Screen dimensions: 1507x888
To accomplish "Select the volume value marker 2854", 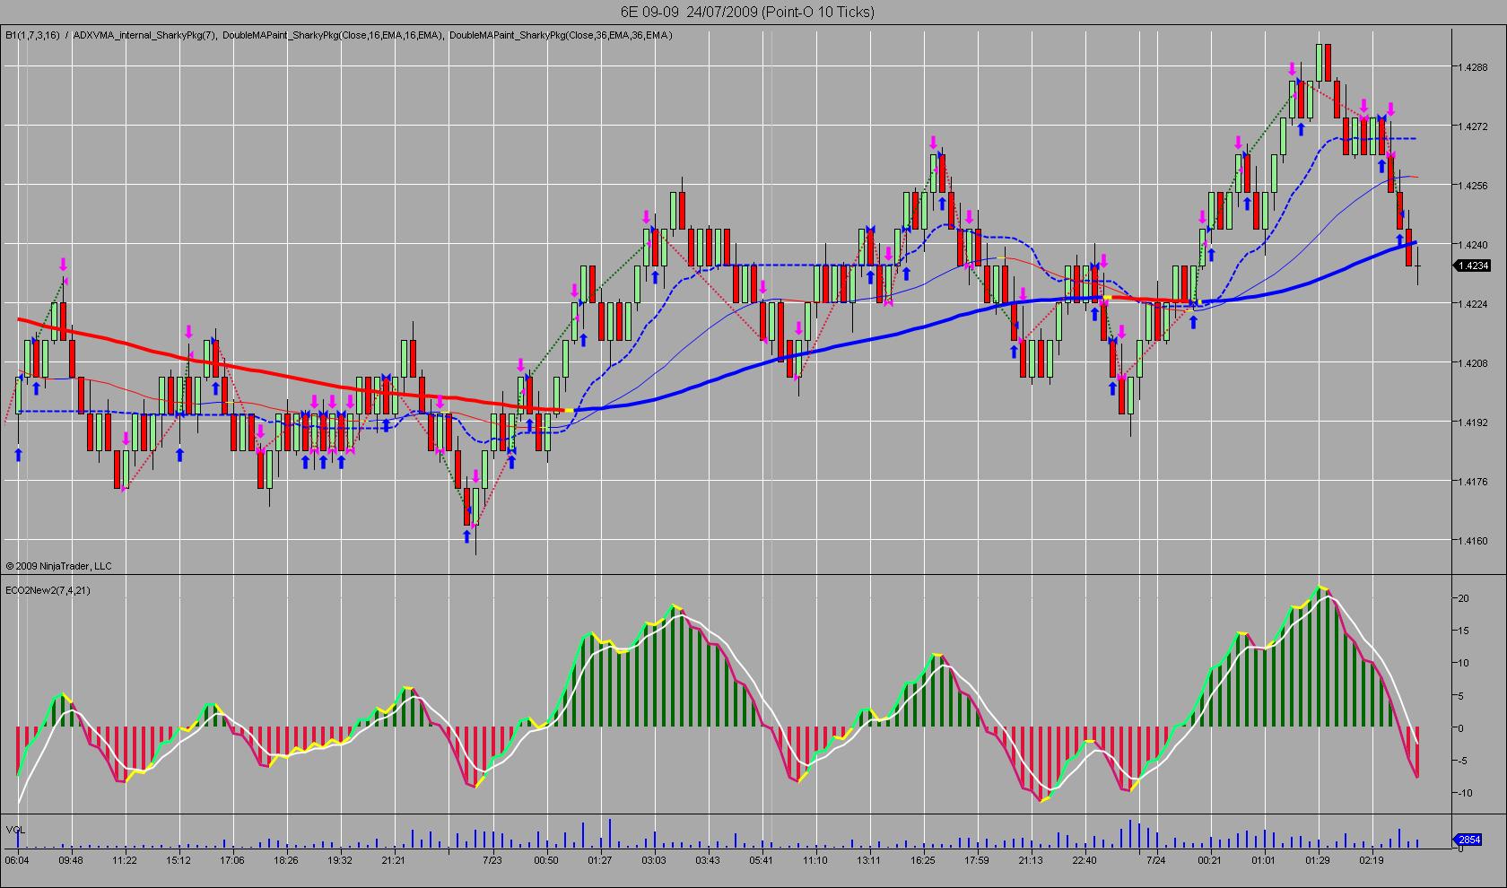I will [x=1468, y=840].
